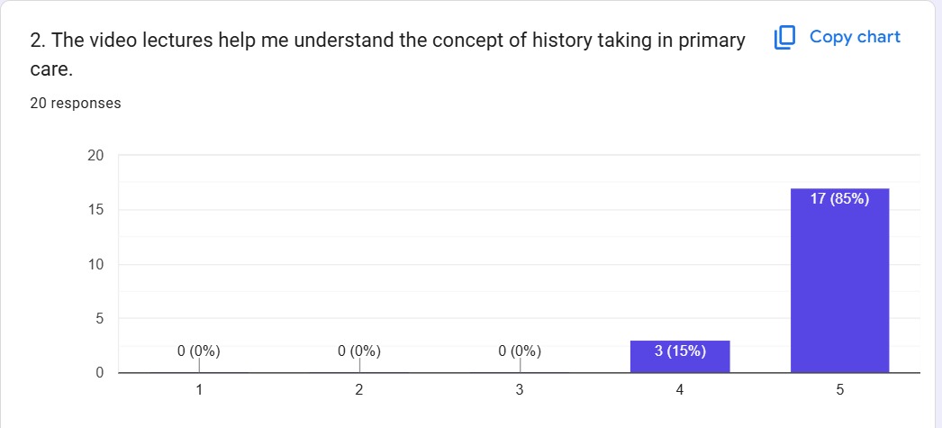Click the Copy chart icon
942x428 pixels.
(784, 37)
